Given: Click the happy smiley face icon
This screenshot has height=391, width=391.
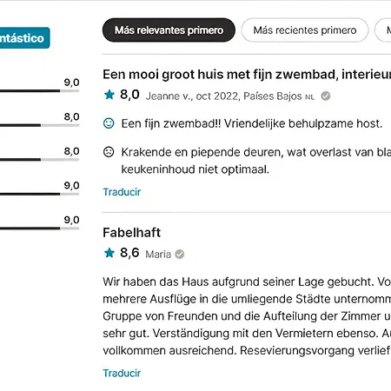Looking at the screenshot, I should (x=109, y=123).
